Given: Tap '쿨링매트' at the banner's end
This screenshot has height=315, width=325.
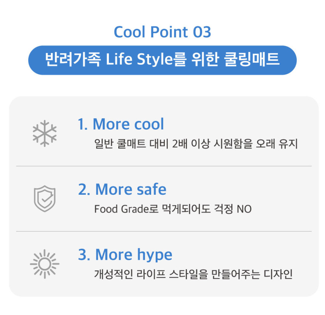Looking at the screenshot, I should (252, 59).
